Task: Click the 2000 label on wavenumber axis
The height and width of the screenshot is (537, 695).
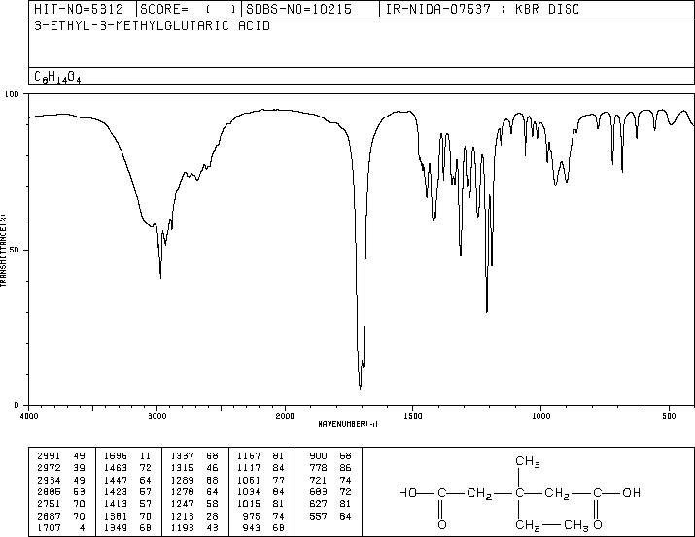Action: 285,416
